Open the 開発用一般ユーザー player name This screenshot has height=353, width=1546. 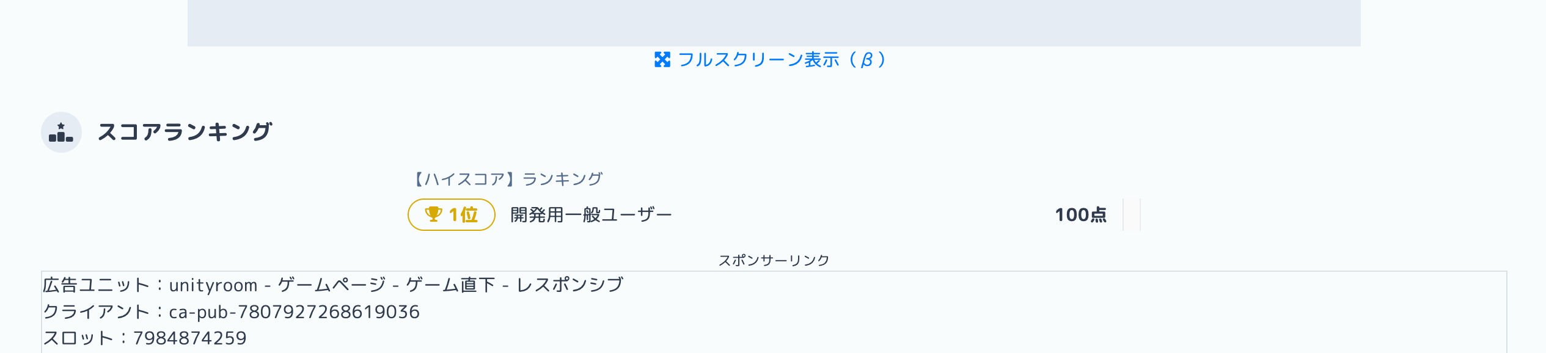click(x=591, y=215)
